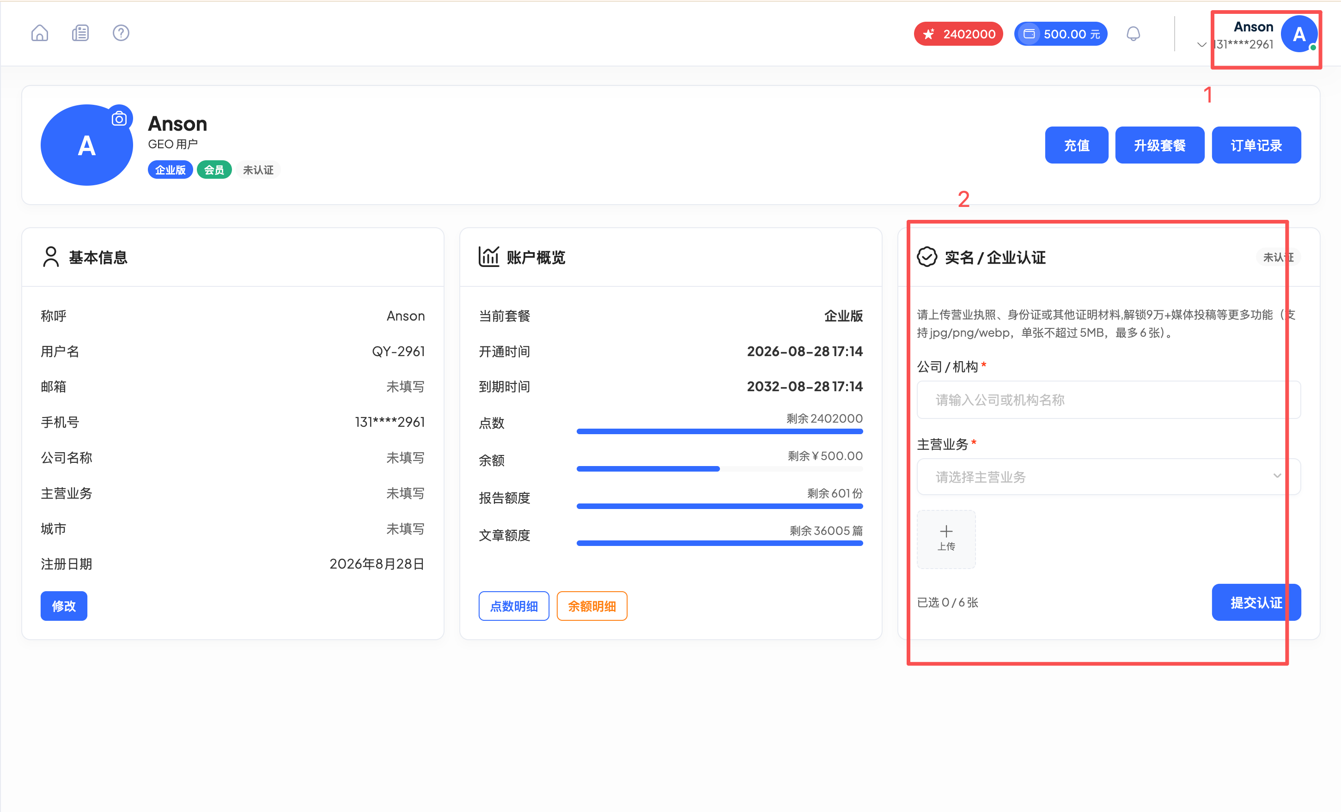This screenshot has width=1341, height=812.
Task: Go to the home icon in header
Action: [x=40, y=33]
